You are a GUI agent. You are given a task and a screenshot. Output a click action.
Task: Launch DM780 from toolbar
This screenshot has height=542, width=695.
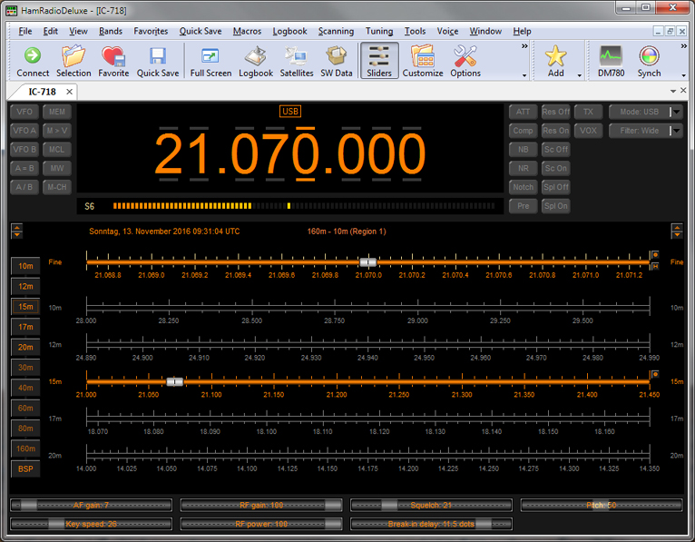click(611, 61)
